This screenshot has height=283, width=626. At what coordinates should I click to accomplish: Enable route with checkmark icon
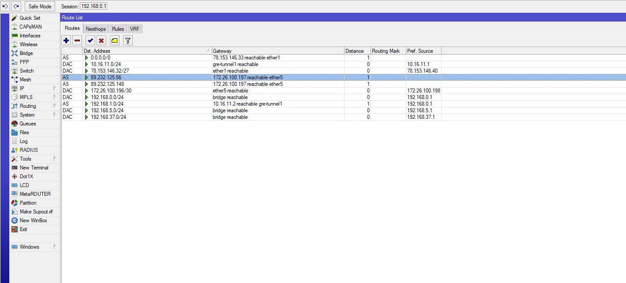(x=90, y=40)
